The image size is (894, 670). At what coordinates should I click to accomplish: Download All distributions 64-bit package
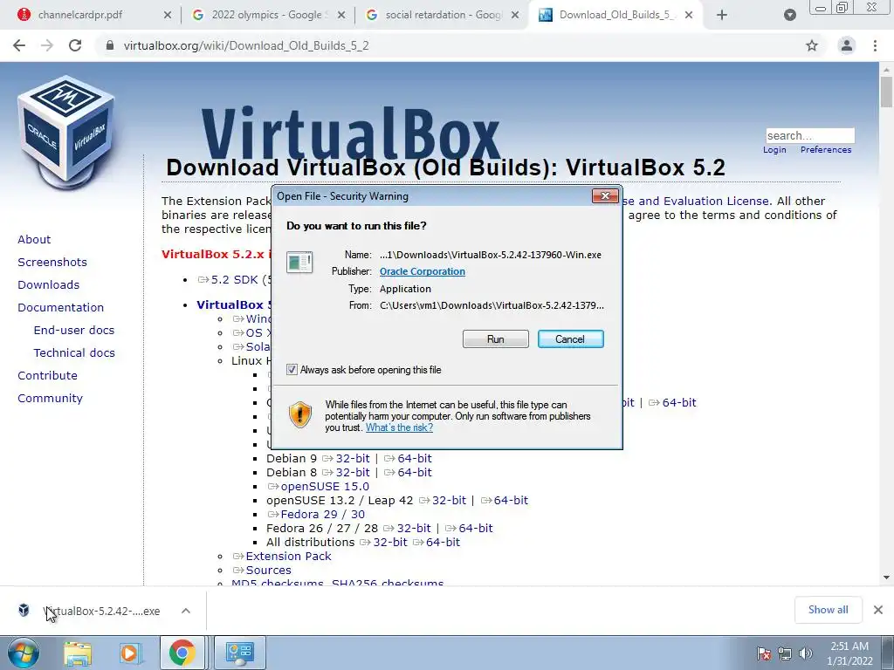coord(437,543)
